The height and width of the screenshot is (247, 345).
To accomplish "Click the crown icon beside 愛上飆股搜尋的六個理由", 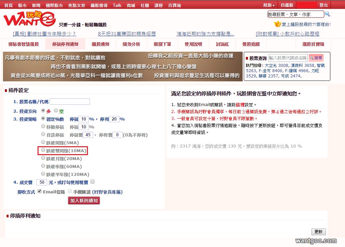I will [278, 24].
